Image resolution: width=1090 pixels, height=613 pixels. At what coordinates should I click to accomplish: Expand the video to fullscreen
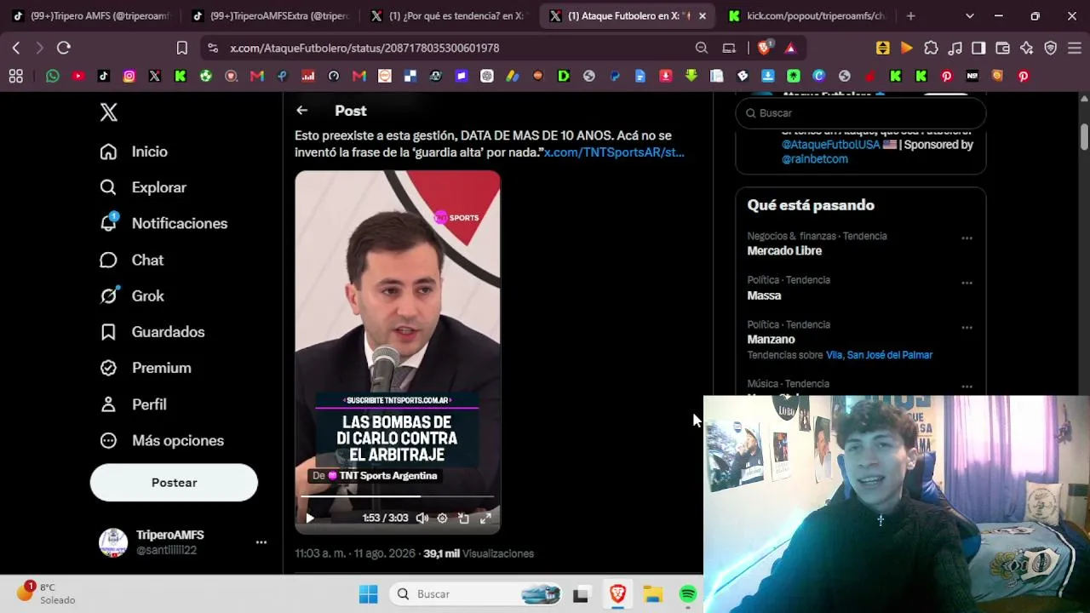(x=485, y=518)
